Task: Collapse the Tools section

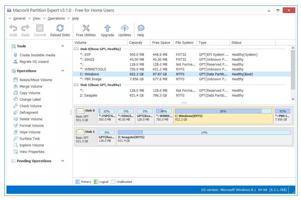Action: (x=62, y=46)
